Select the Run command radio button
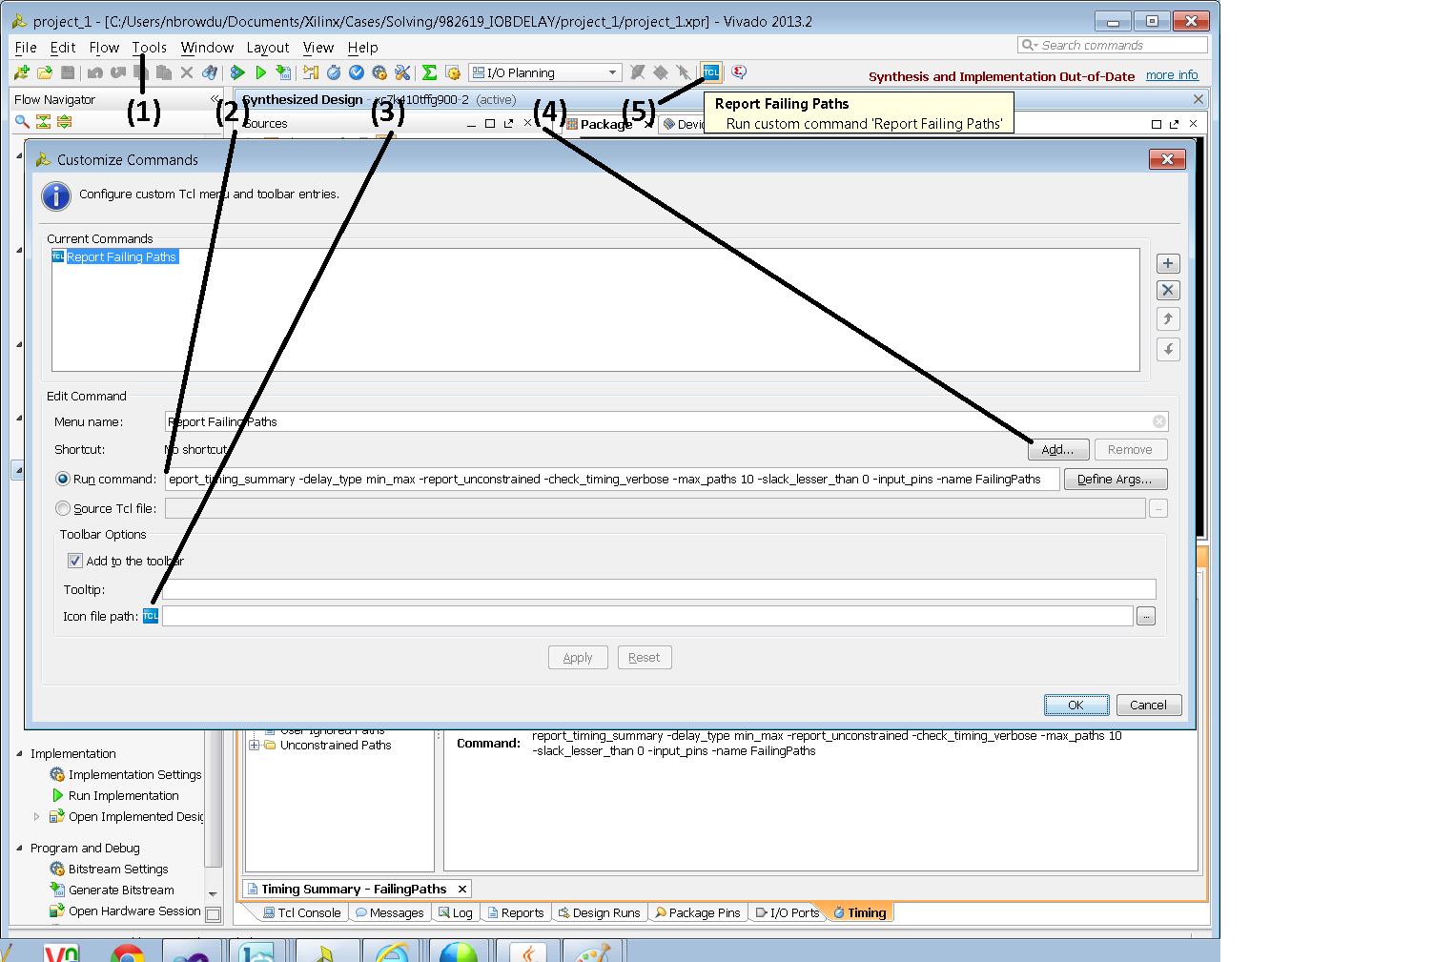 coord(63,479)
